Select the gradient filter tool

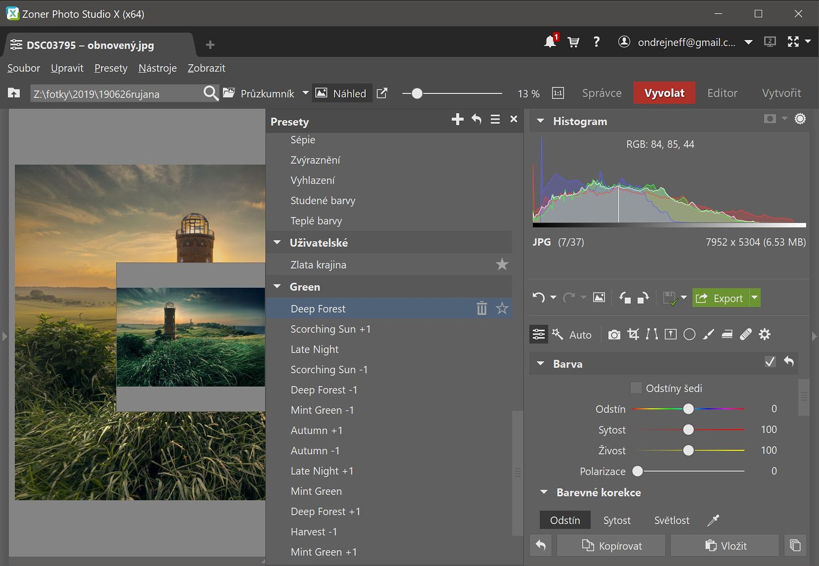coord(671,334)
